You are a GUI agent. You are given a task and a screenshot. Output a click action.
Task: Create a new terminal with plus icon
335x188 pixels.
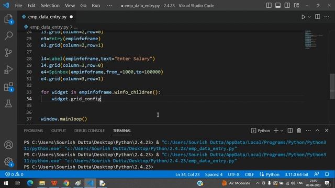click(x=276, y=131)
